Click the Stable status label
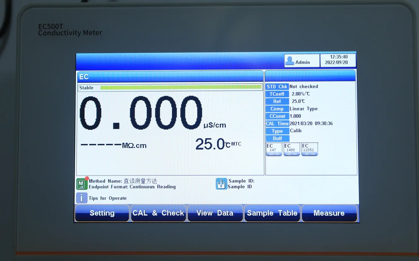This screenshot has width=419, height=261. pos(86,88)
